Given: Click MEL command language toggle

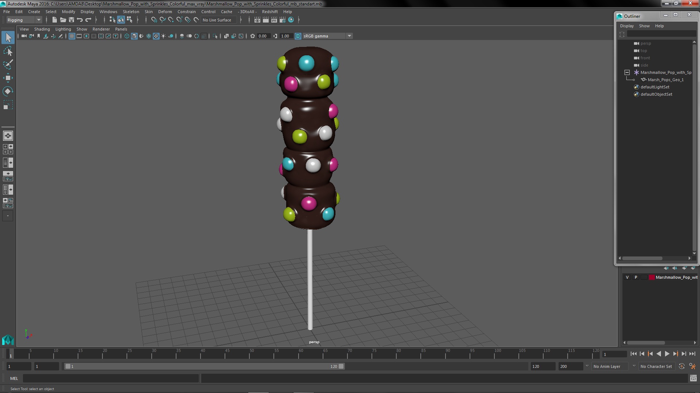Looking at the screenshot, I should (14, 378).
